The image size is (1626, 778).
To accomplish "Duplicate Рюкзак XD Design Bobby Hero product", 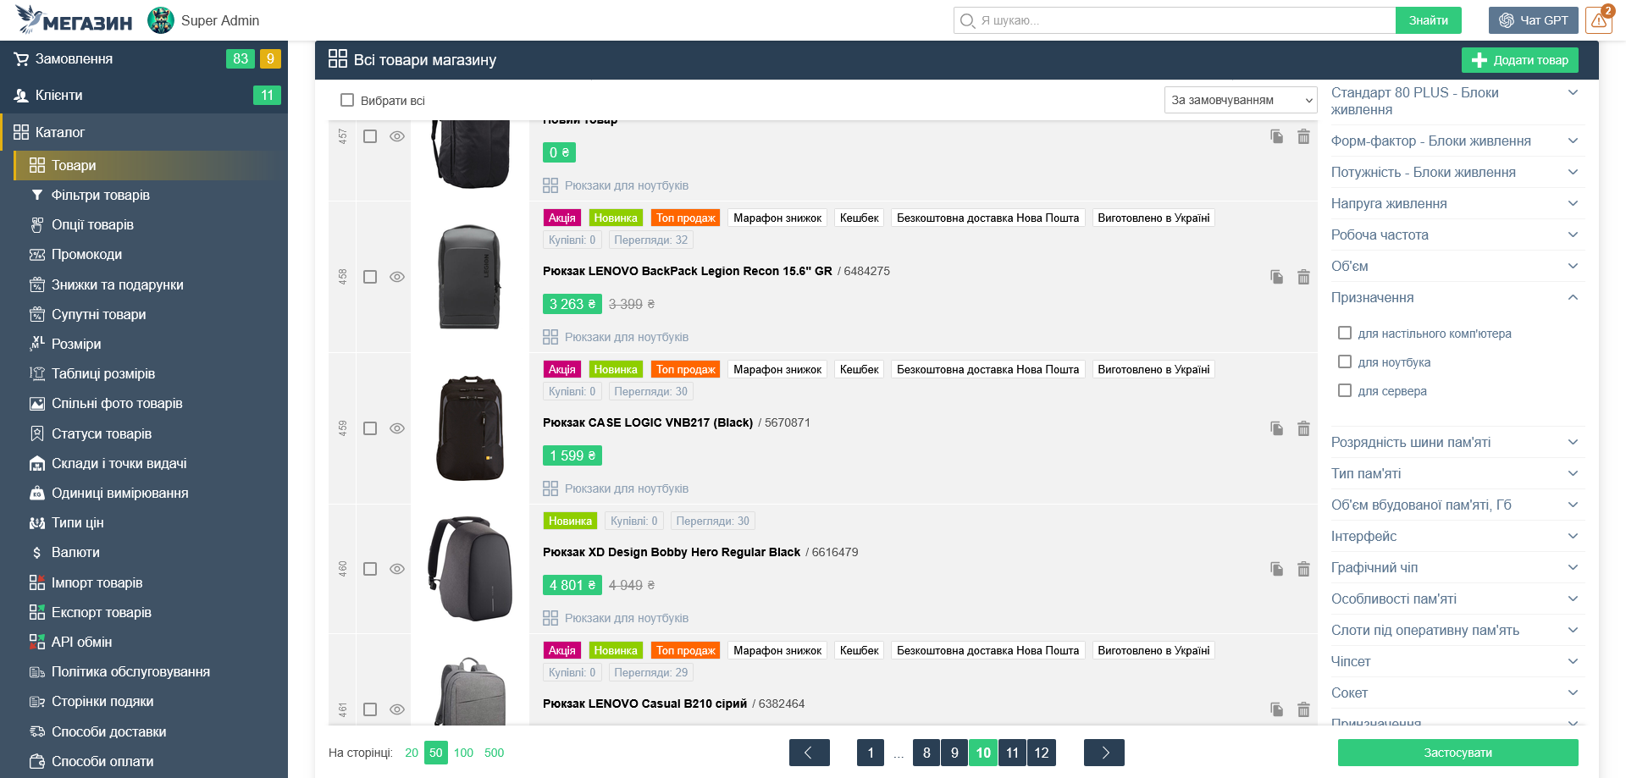I will [1276, 569].
